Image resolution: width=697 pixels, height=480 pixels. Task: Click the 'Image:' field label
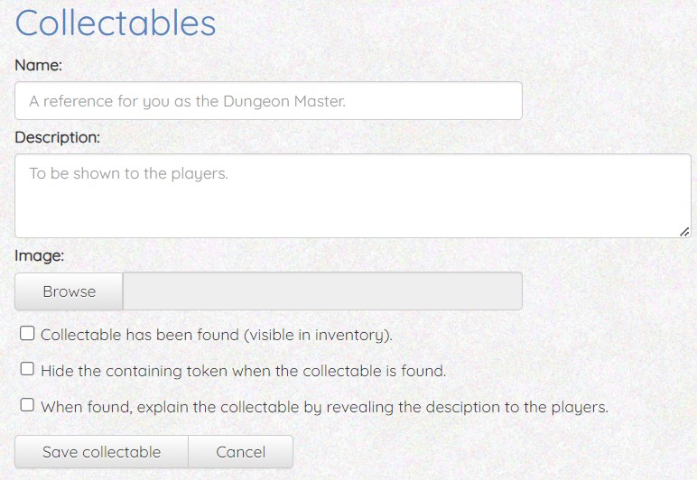point(39,255)
